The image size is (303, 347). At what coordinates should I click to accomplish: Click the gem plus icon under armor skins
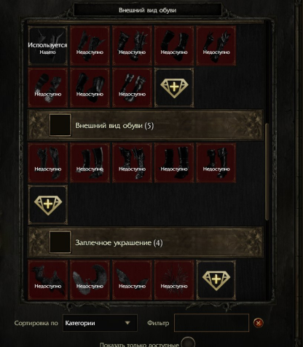pos(174,87)
